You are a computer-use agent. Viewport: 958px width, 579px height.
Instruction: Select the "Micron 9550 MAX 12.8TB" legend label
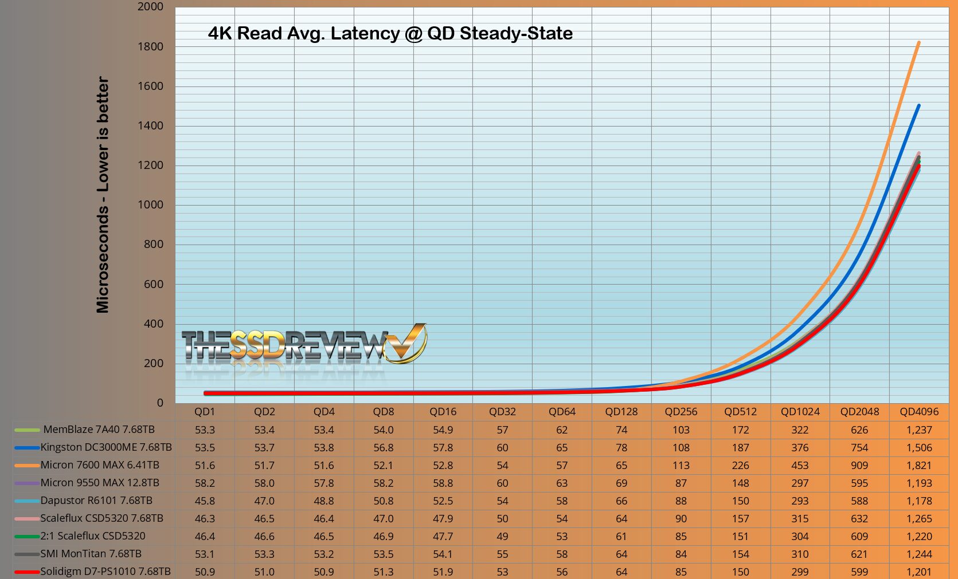point(100,483)
